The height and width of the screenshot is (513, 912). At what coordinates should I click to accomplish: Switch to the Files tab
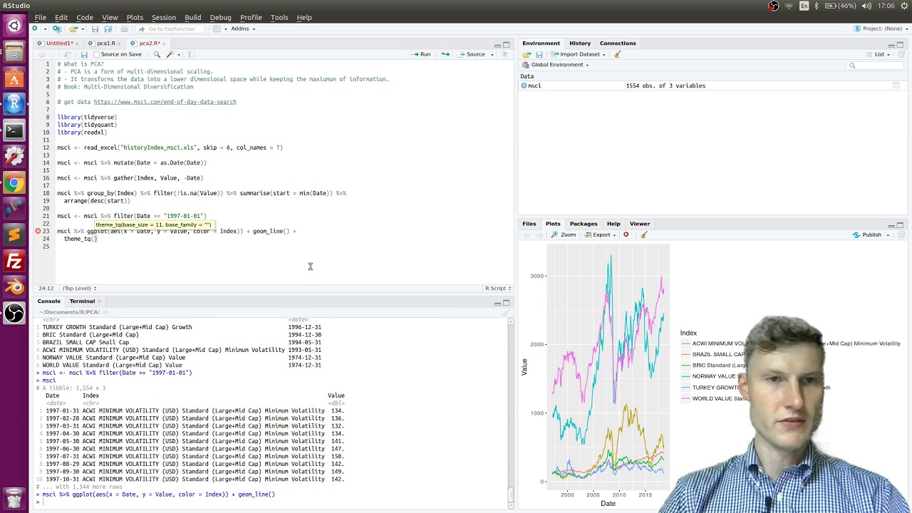(529, 224)
